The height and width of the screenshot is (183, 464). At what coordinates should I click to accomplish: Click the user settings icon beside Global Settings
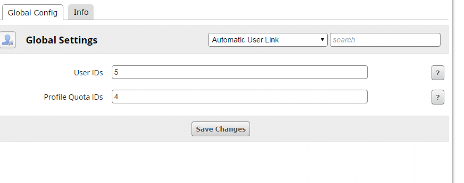[x=7, y=40]
